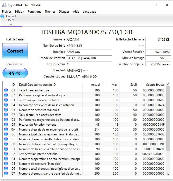Image resolution: width=173 pixels, height=181 pixels.
Task: Click the 'Détail Caractéristique du ID' column header
Action: [37, 85]
